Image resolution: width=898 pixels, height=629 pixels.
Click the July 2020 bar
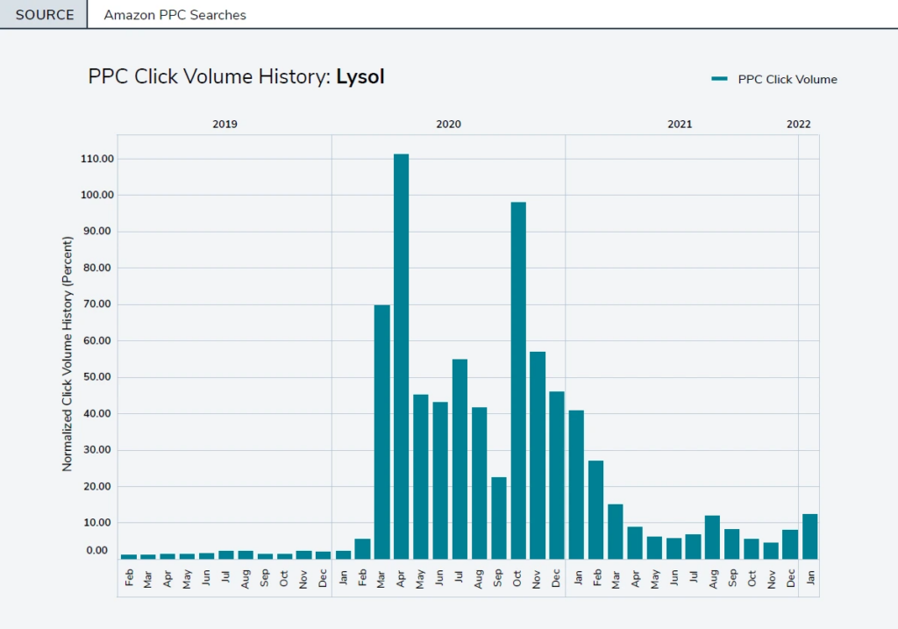pyautogui.click(x=460, y=459)
